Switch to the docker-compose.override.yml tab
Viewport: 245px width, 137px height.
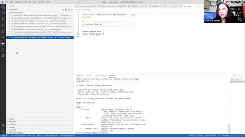pos(111,6)
